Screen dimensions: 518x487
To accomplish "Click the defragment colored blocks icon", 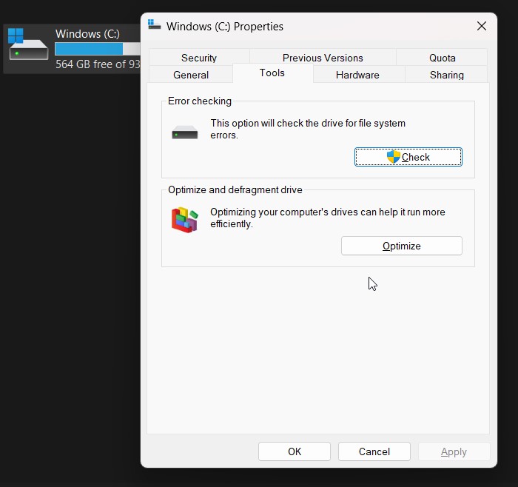I will coord(185,220).
